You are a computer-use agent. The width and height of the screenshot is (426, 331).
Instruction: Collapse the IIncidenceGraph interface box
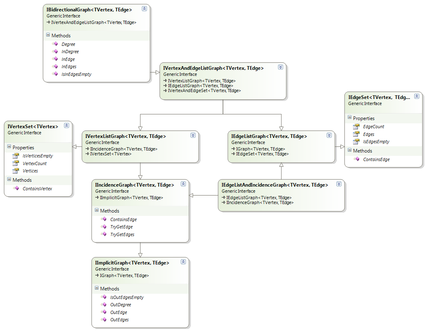tap(183, 184)
